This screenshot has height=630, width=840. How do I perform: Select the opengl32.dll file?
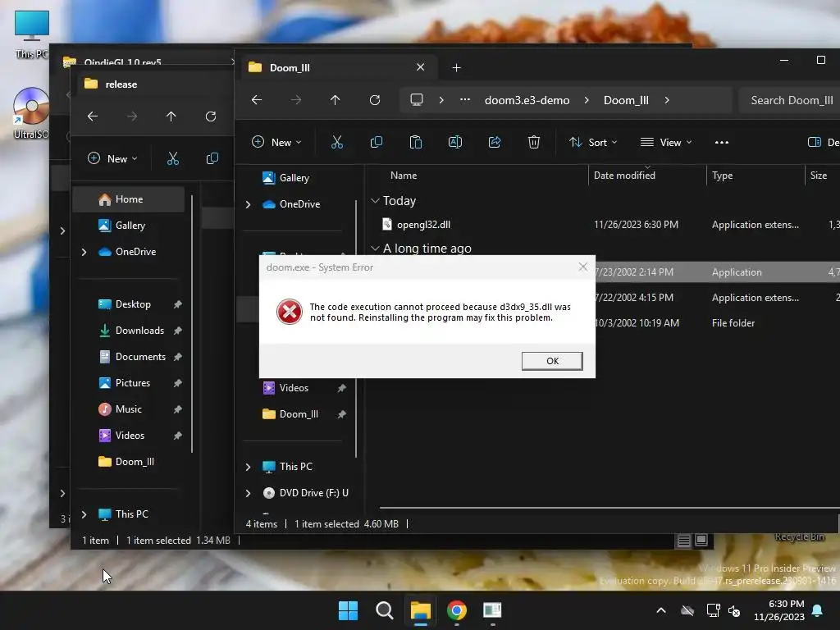(423, 225)
